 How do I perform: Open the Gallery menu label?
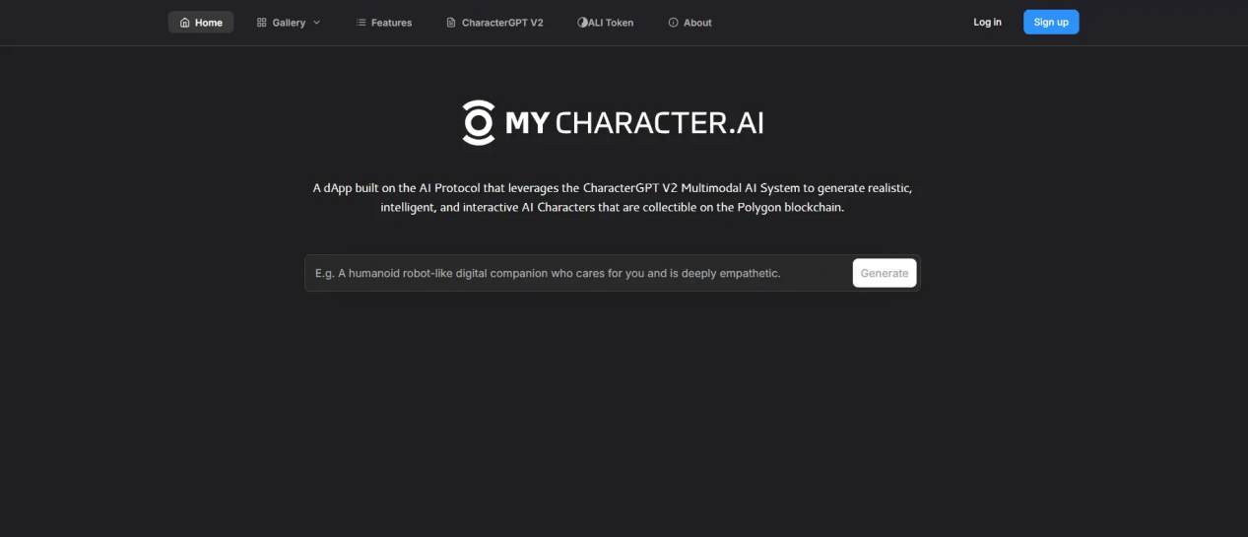289,23
